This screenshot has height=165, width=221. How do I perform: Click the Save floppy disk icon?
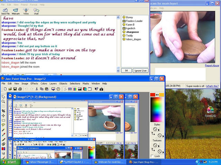(15, 89)
